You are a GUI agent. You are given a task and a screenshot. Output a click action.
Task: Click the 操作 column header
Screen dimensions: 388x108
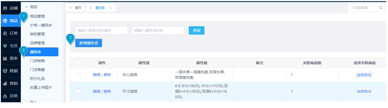[102, 63]
